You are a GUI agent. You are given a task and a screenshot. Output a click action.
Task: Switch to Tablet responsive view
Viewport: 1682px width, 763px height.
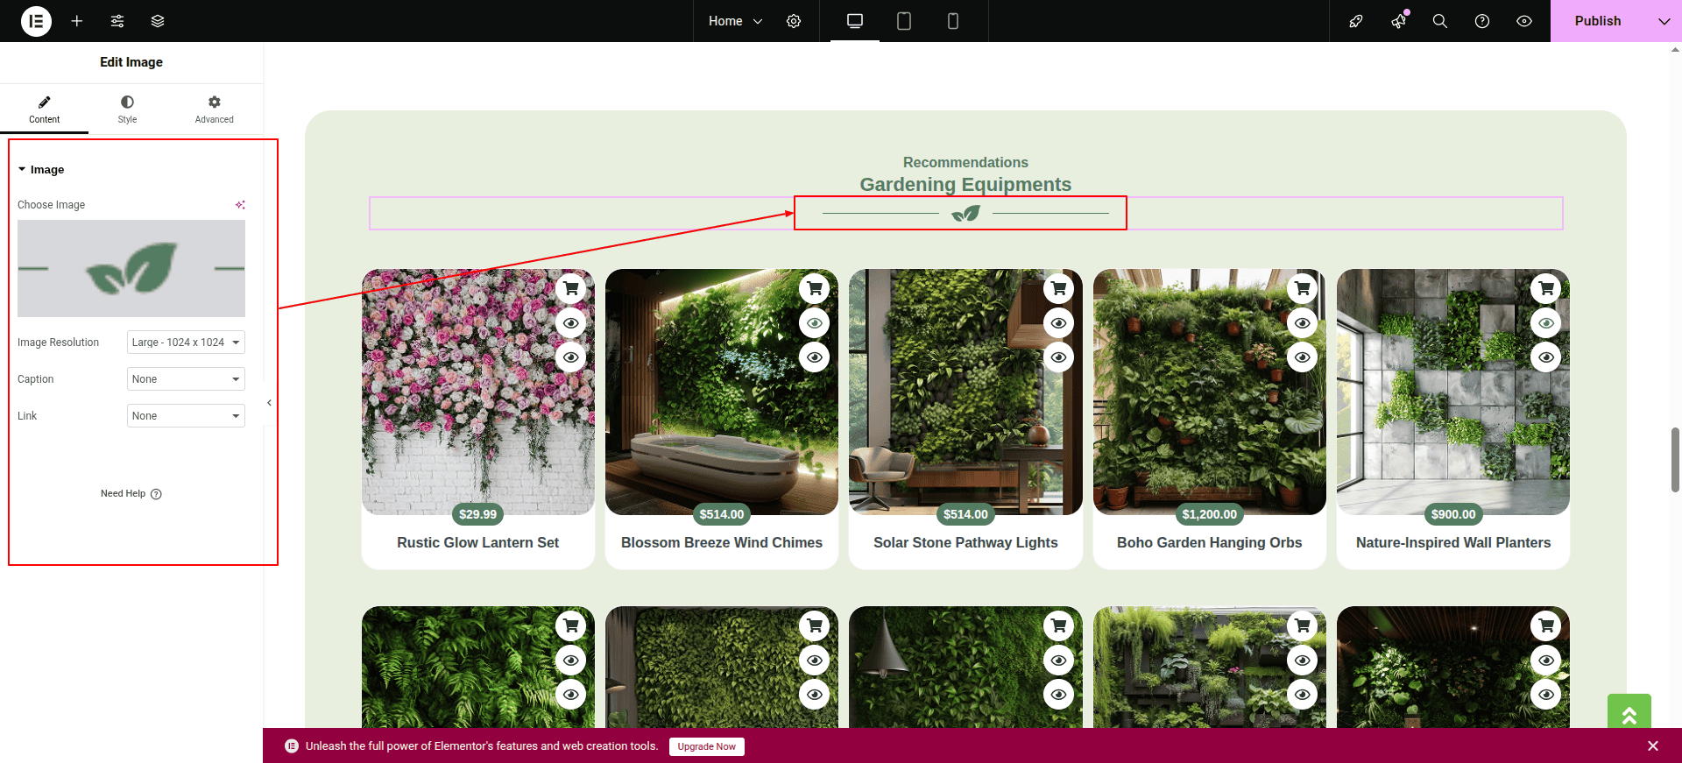[904, 21]
